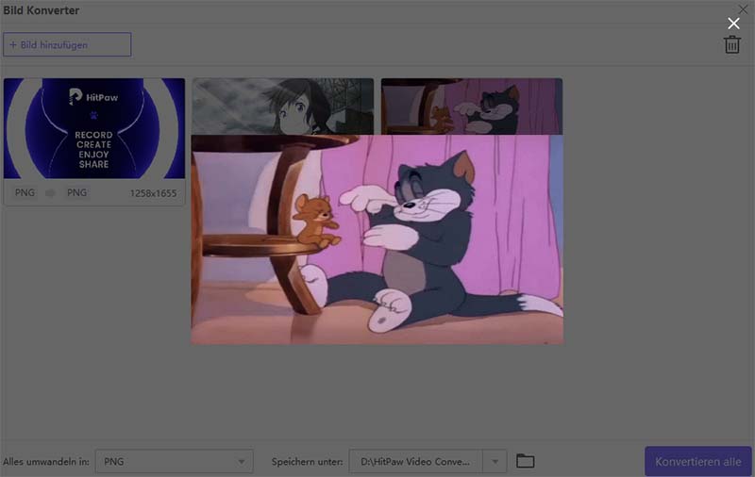Image resolution: width=755 pixels, height=477 pixels.
Task: Click the arrow between PNG format labels
Action: click(x=50, y=193)
